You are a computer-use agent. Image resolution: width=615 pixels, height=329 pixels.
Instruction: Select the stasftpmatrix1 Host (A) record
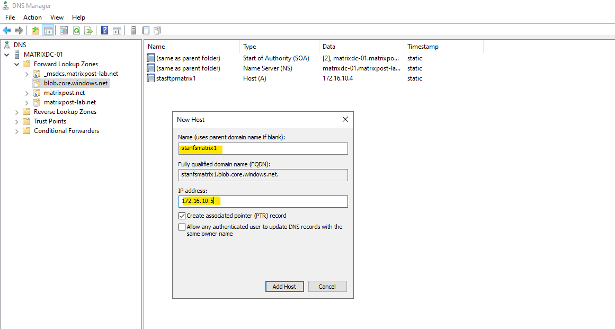[176, 78]
